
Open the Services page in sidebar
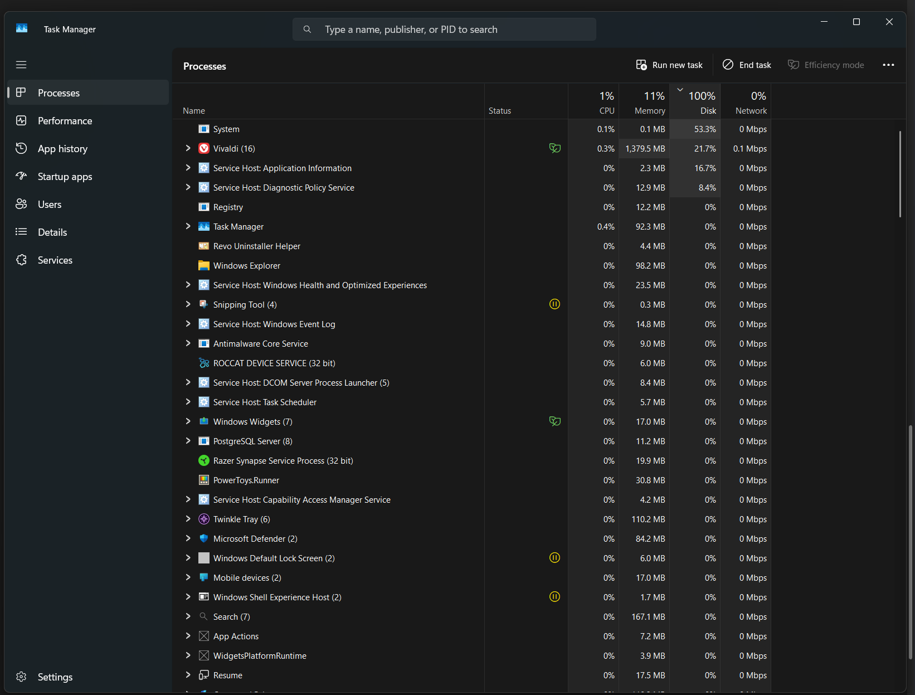pos(88,260)
